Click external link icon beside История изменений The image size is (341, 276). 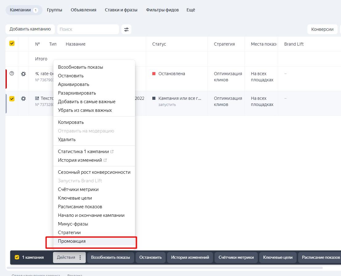[105, 160]
